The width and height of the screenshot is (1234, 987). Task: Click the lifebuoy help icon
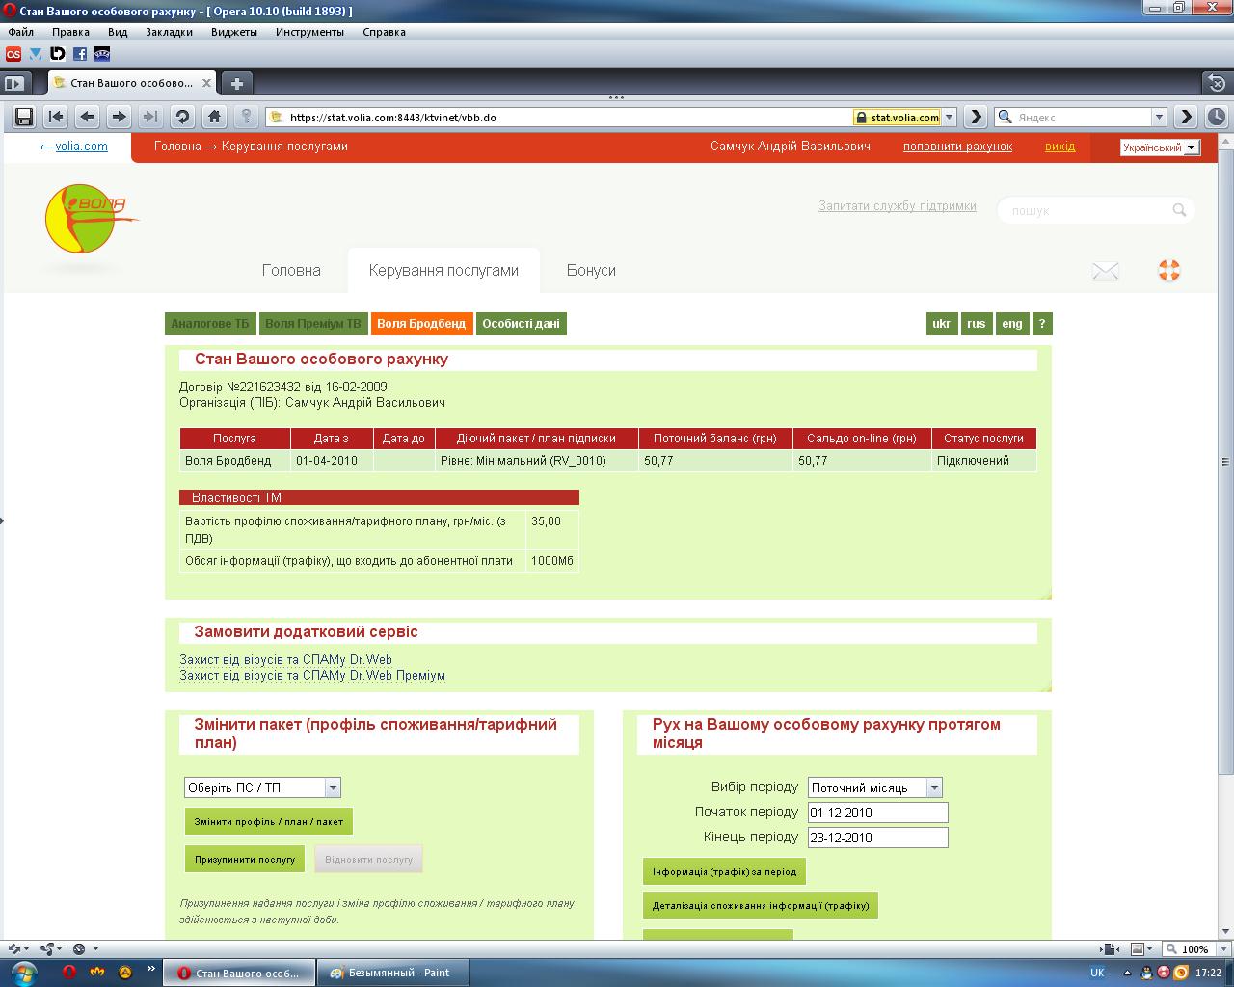(x=1169, y=270)
